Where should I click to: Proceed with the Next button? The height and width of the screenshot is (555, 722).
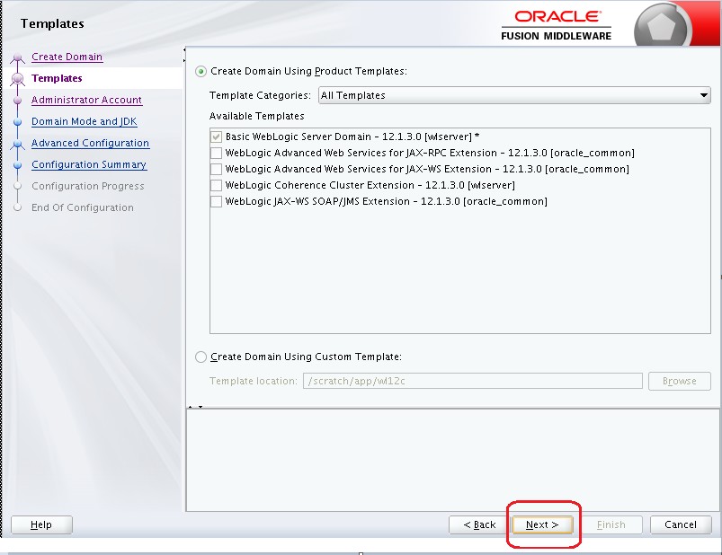[542, 524]
